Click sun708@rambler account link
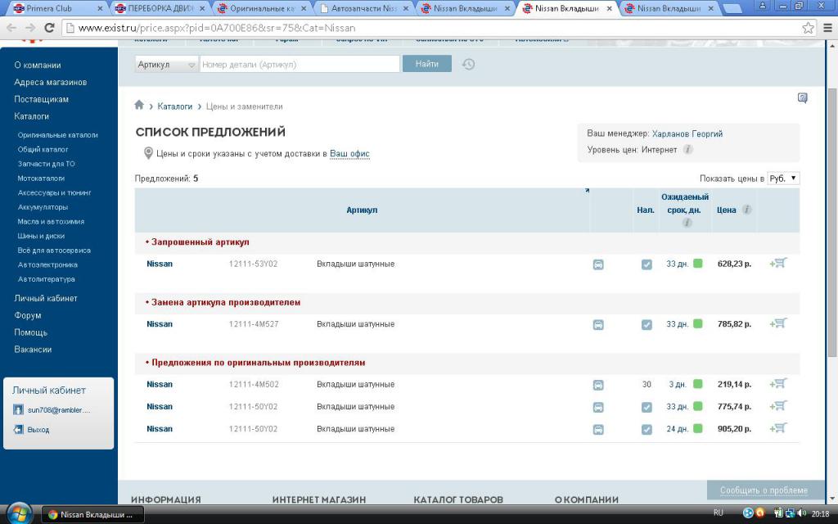 coord(59,410)
